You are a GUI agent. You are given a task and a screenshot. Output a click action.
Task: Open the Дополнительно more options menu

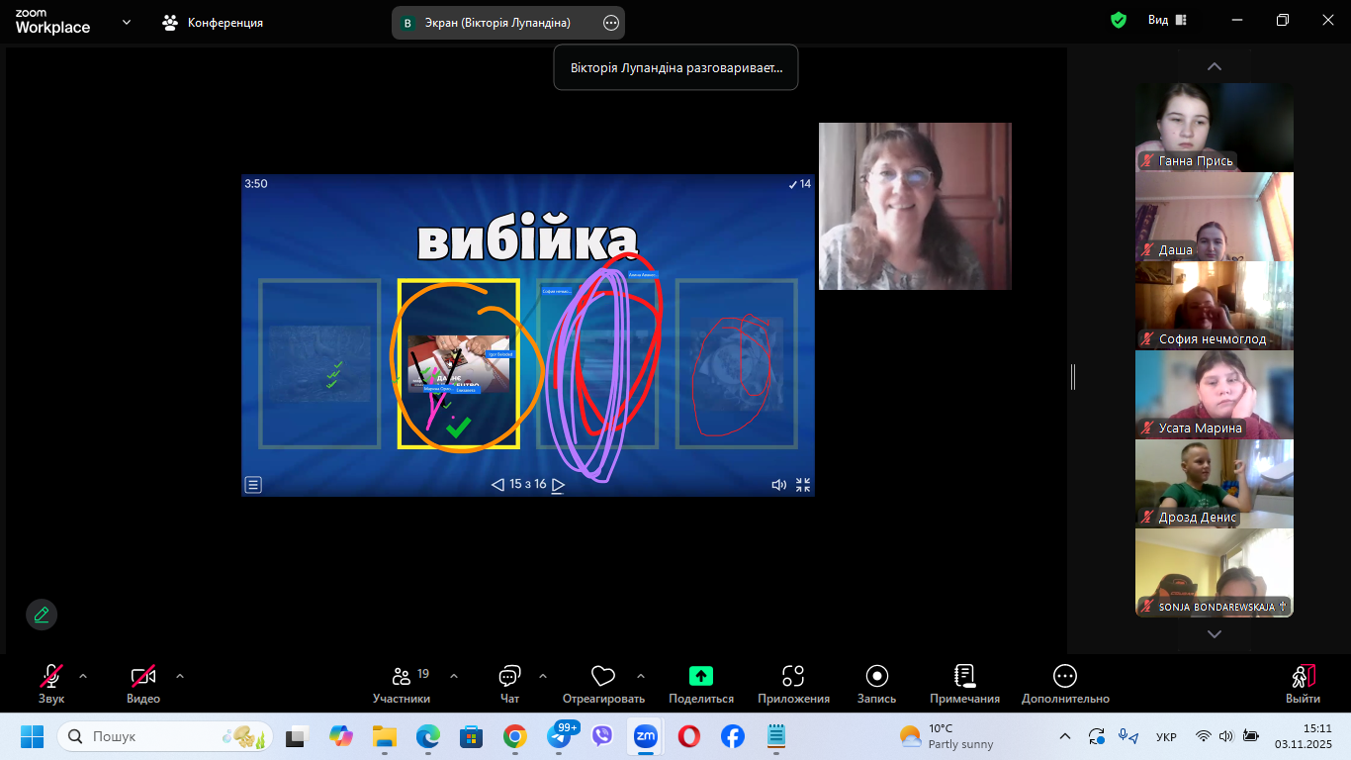[x=1065, y=678]
